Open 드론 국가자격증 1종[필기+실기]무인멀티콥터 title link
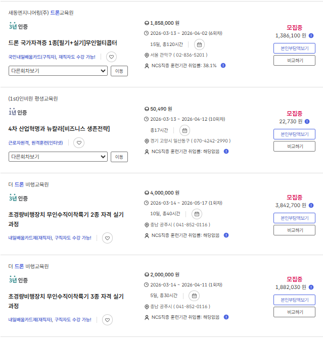 (63, 42)
